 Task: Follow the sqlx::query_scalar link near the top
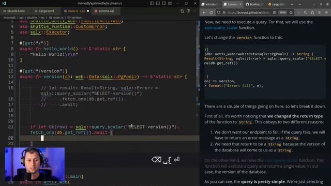coord(221,27)
